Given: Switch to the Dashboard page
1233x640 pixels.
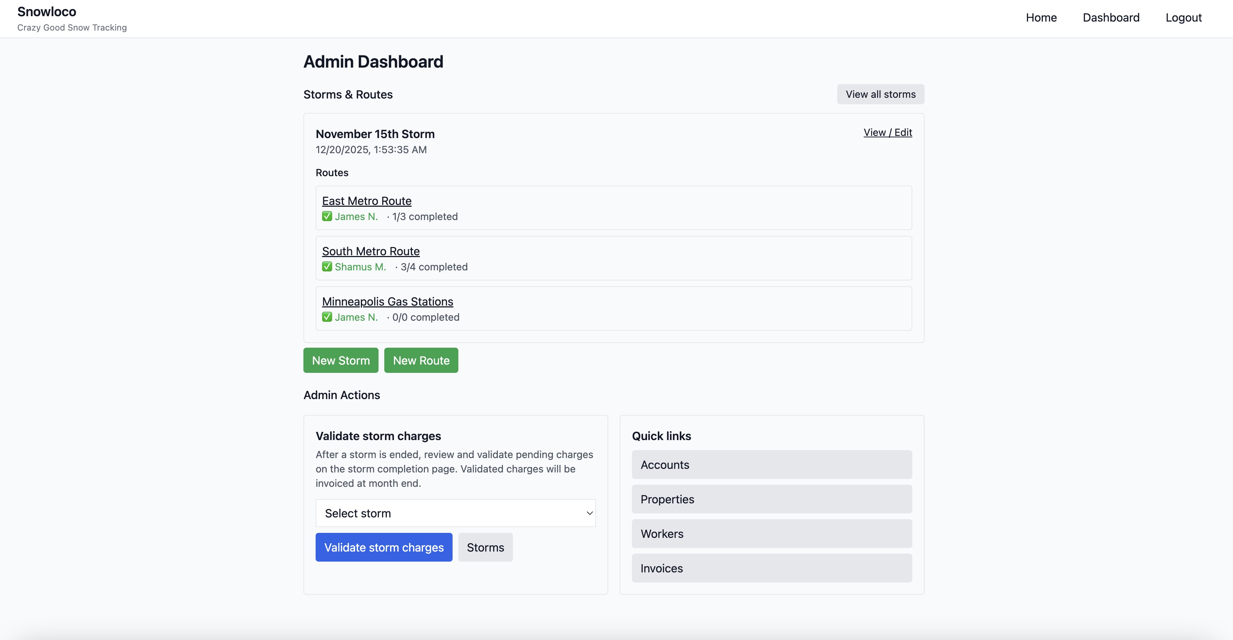Looking at the screenshot, I should (1111, 18).
